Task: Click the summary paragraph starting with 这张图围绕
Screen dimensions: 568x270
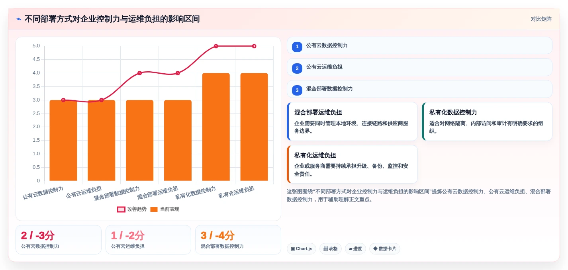Action: click(x=419, y=196)
